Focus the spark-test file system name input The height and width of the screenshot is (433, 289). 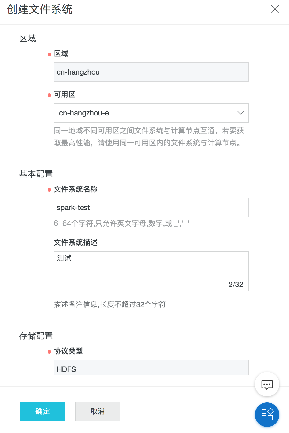click(x=151, y=208)
